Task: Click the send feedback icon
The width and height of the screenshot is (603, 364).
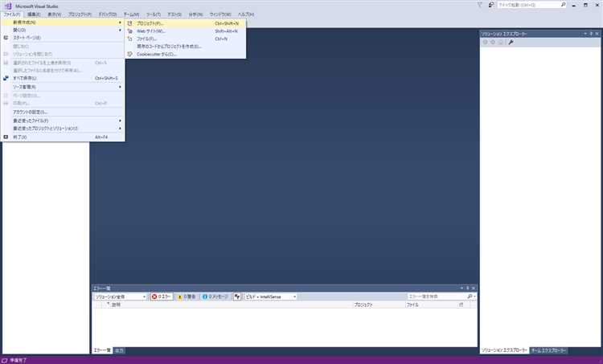Action: 491,5
